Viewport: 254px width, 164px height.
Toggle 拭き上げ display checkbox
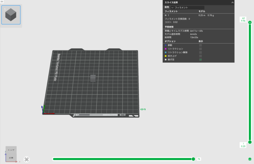click(200, 56)
